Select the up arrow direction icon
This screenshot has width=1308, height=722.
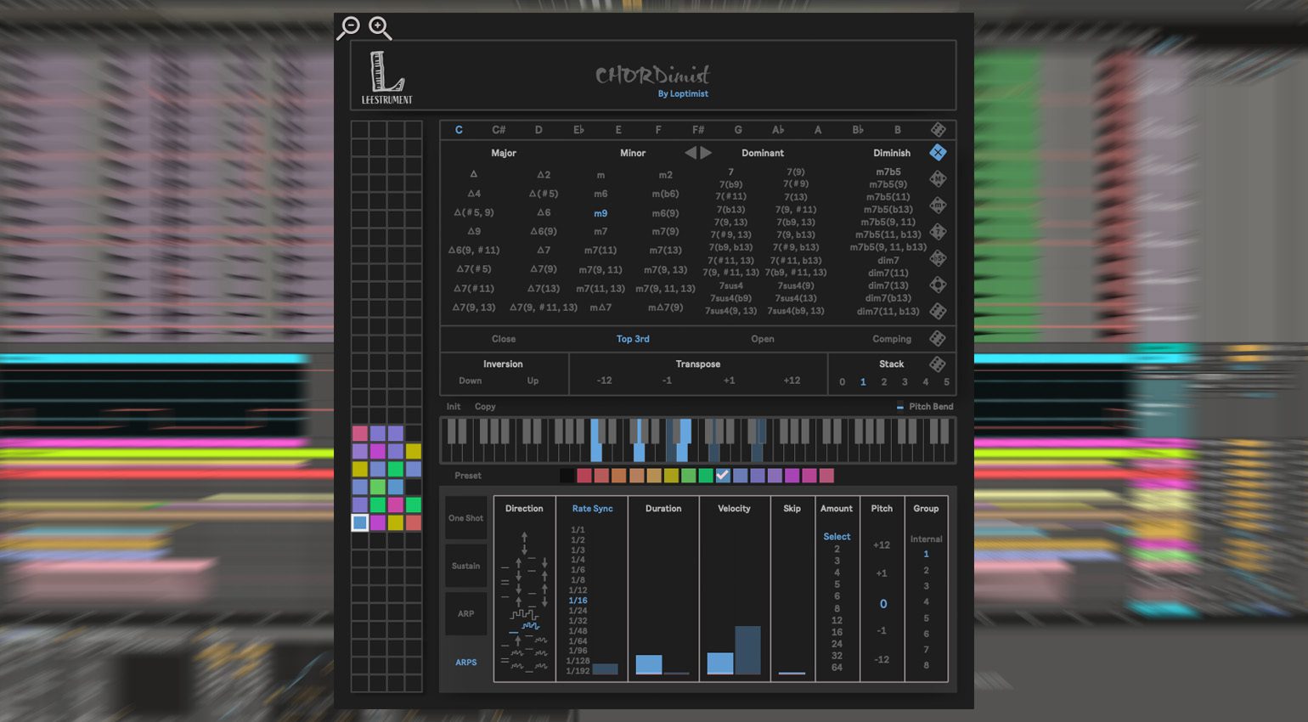tap(524, 537)
